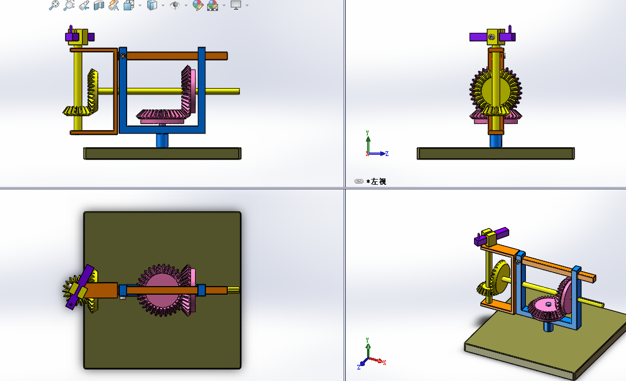Click the Hide/Show Items eye icon
This screenshot has width=626, height=381.
(175, 5)
